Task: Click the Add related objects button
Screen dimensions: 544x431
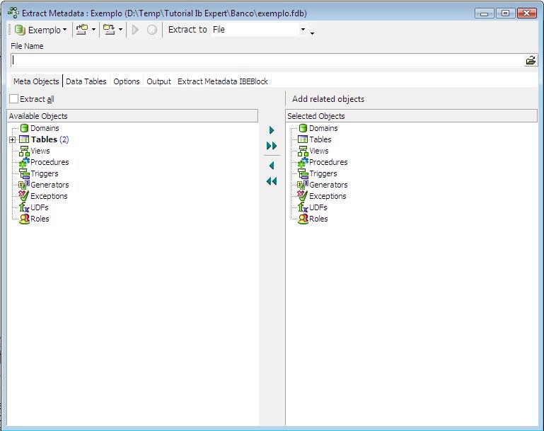Action: [x=328, y=99]
